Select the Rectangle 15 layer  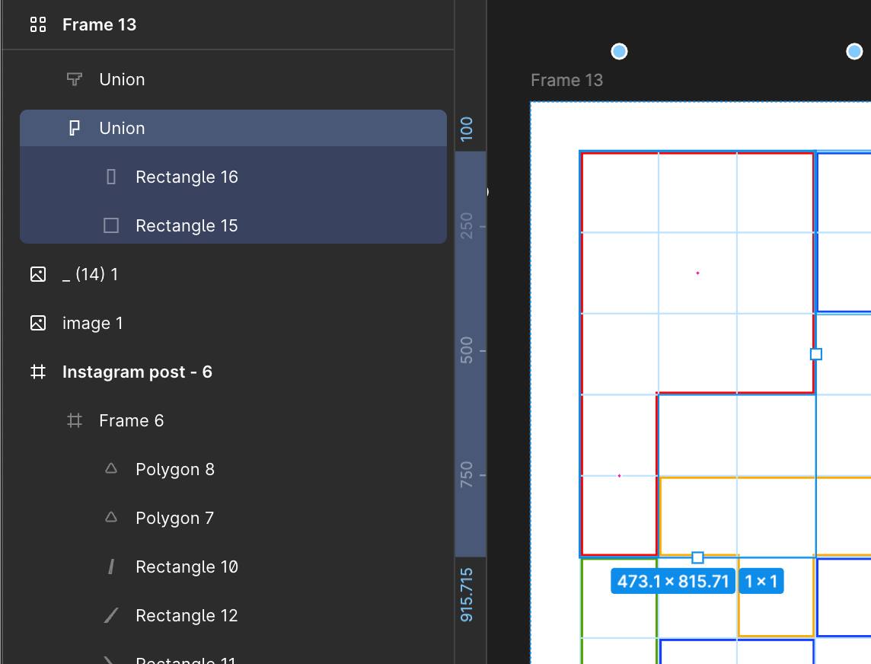[187, 225]
